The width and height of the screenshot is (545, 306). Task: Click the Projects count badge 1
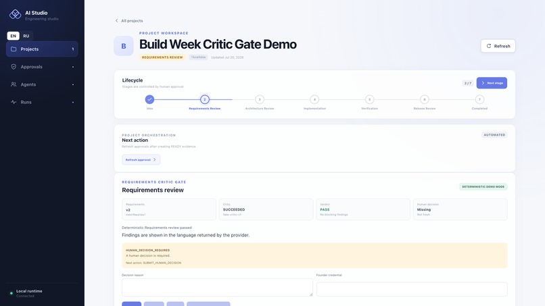[72, 49]
